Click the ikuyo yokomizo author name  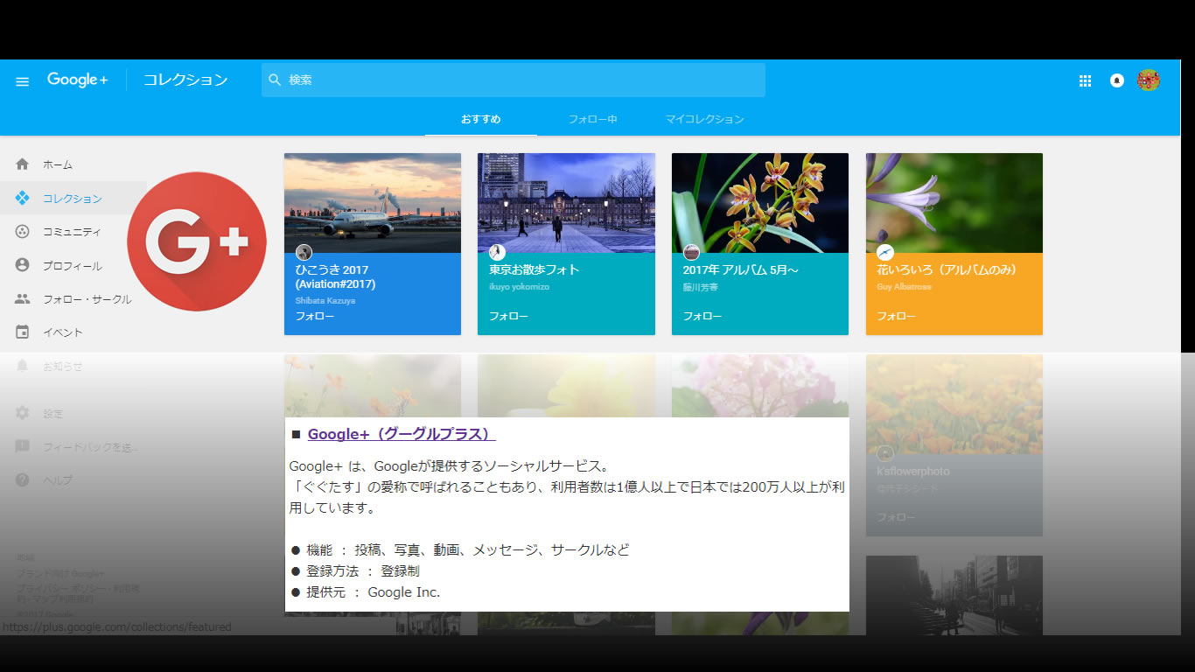tap(520, 286)
